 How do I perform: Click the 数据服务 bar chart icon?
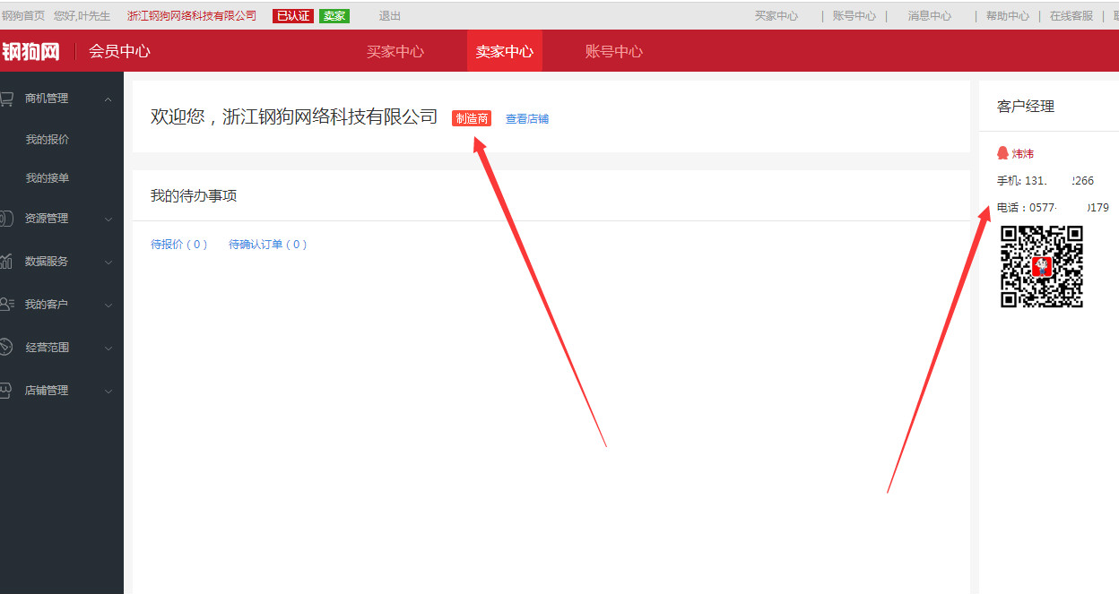coord(9,261)
